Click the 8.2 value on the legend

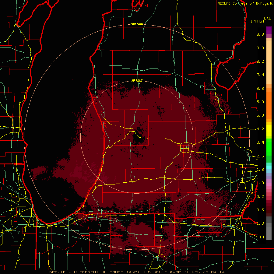(260, 61)
